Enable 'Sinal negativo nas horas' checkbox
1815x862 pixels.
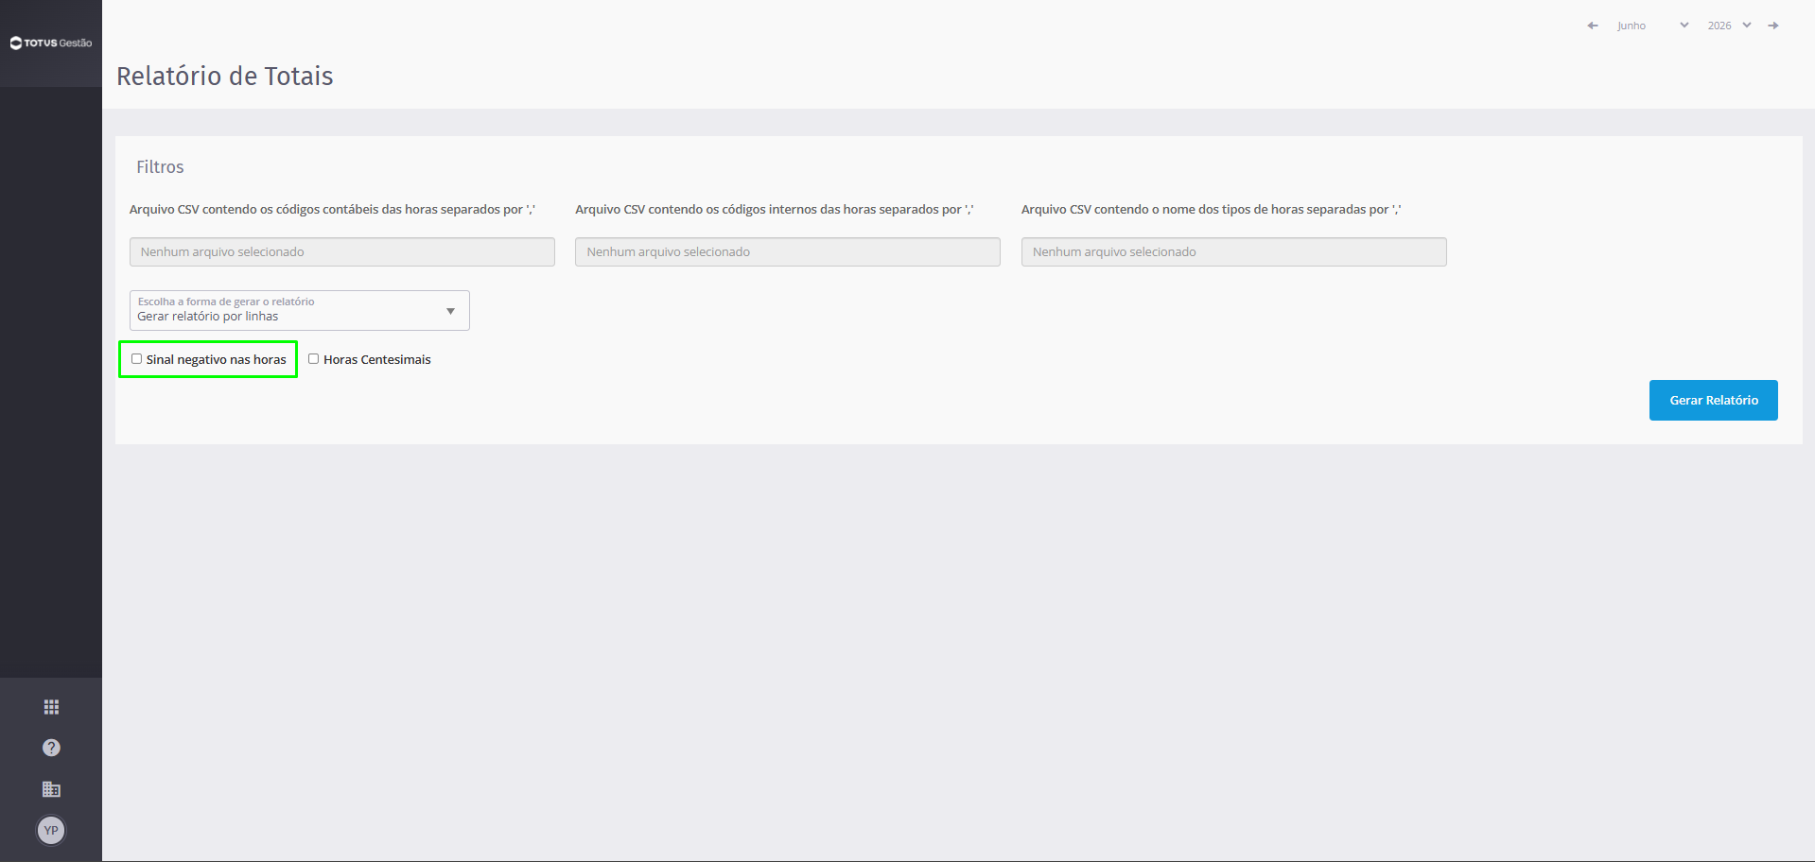(x=136, y=359)
